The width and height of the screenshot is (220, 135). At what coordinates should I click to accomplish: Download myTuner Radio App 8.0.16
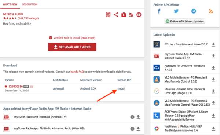pos(213,56)
